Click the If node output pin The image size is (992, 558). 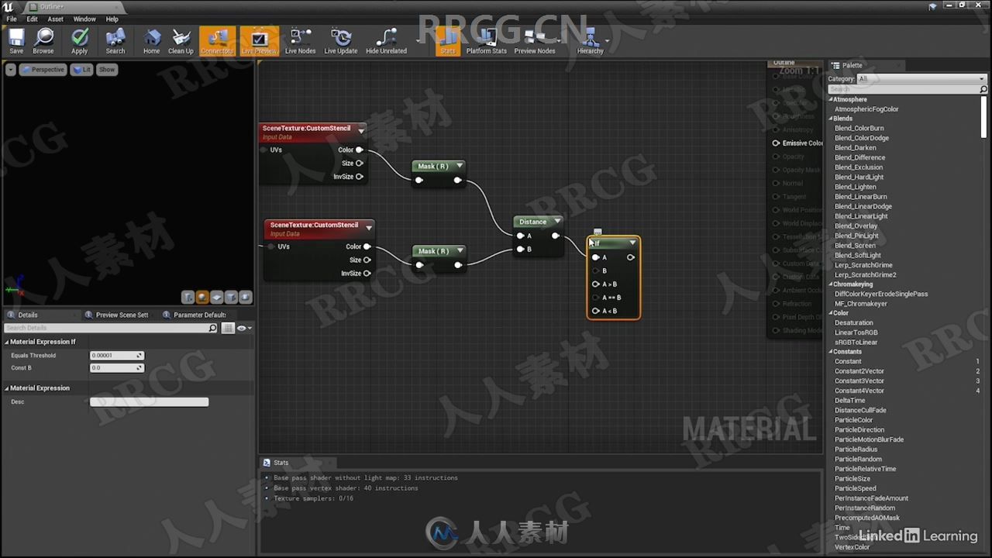coord(630,257)
